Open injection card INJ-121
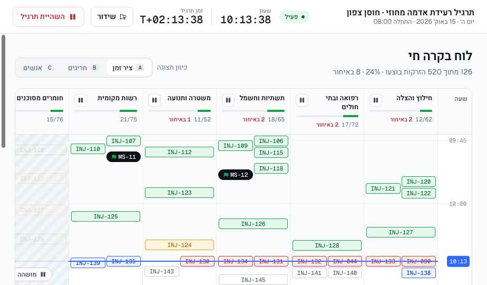 click(x=383, y=188)
